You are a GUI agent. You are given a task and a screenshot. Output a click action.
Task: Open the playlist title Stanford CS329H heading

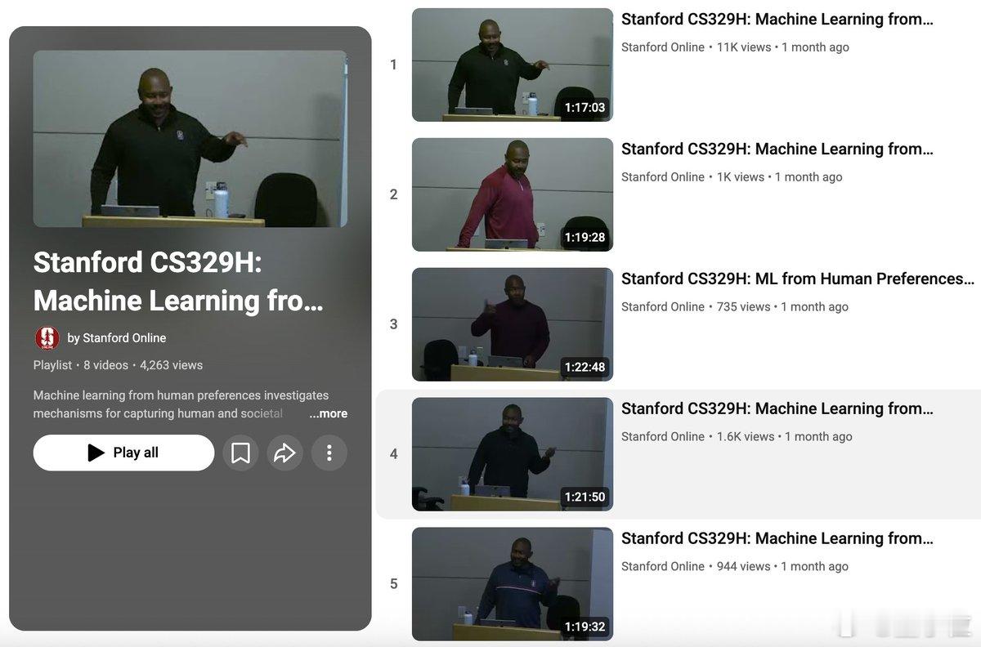[x=178, y=282]
